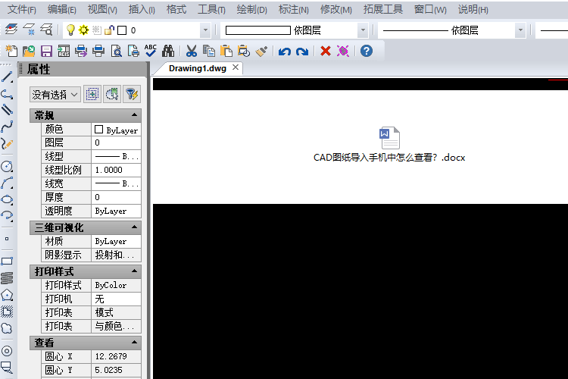This screenshot has height=379, width=568.
Task: Toggle the layer light bulb on/off
Action: click(70, 30)
